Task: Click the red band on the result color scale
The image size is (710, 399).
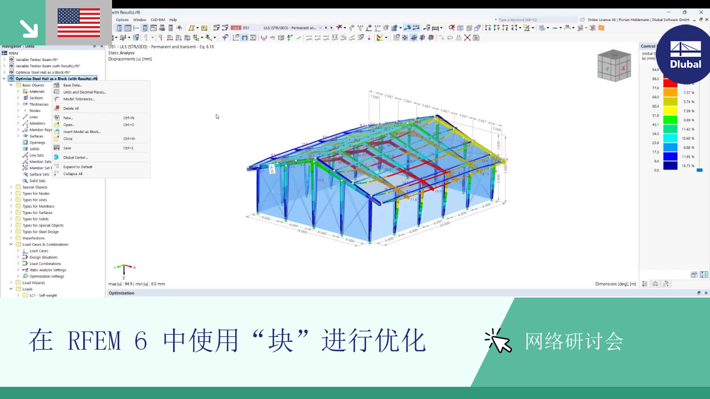Action: pyautogui.click(x=670, y=81)
